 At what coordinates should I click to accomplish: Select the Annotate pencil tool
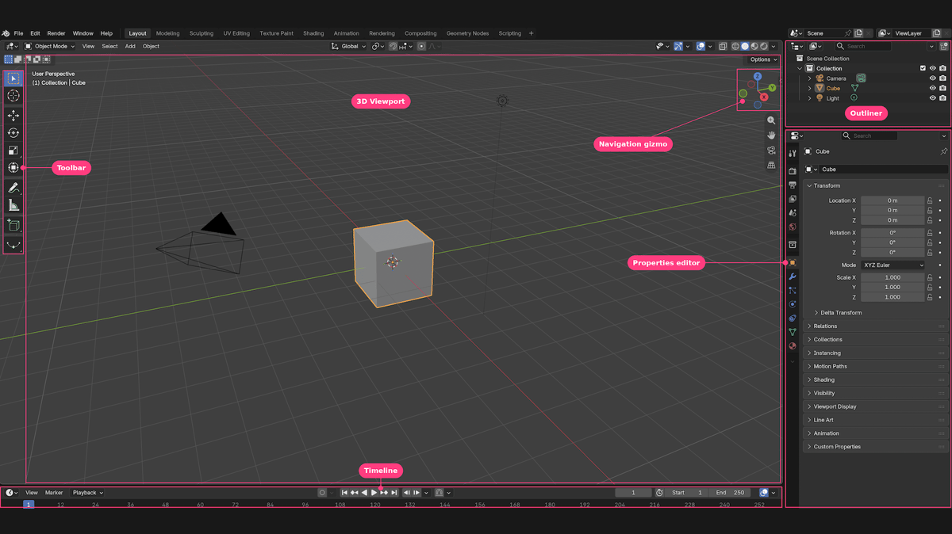(13, 188)
